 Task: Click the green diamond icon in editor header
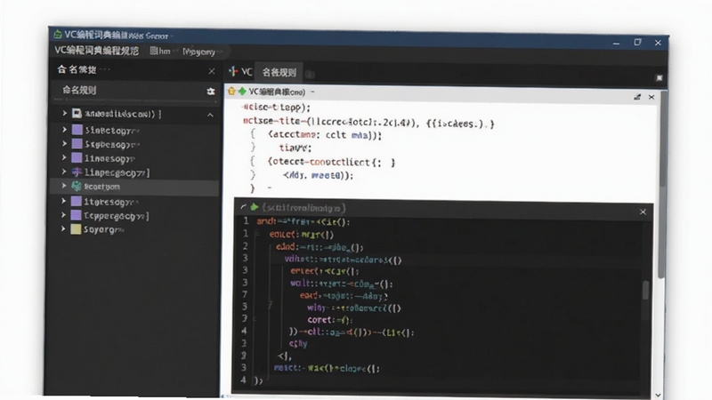tap(242, 92)
